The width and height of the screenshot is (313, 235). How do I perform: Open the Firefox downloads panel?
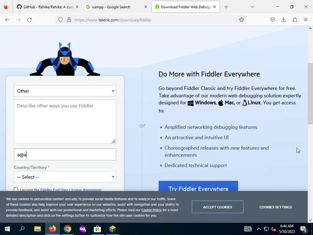tap(283, 20)
